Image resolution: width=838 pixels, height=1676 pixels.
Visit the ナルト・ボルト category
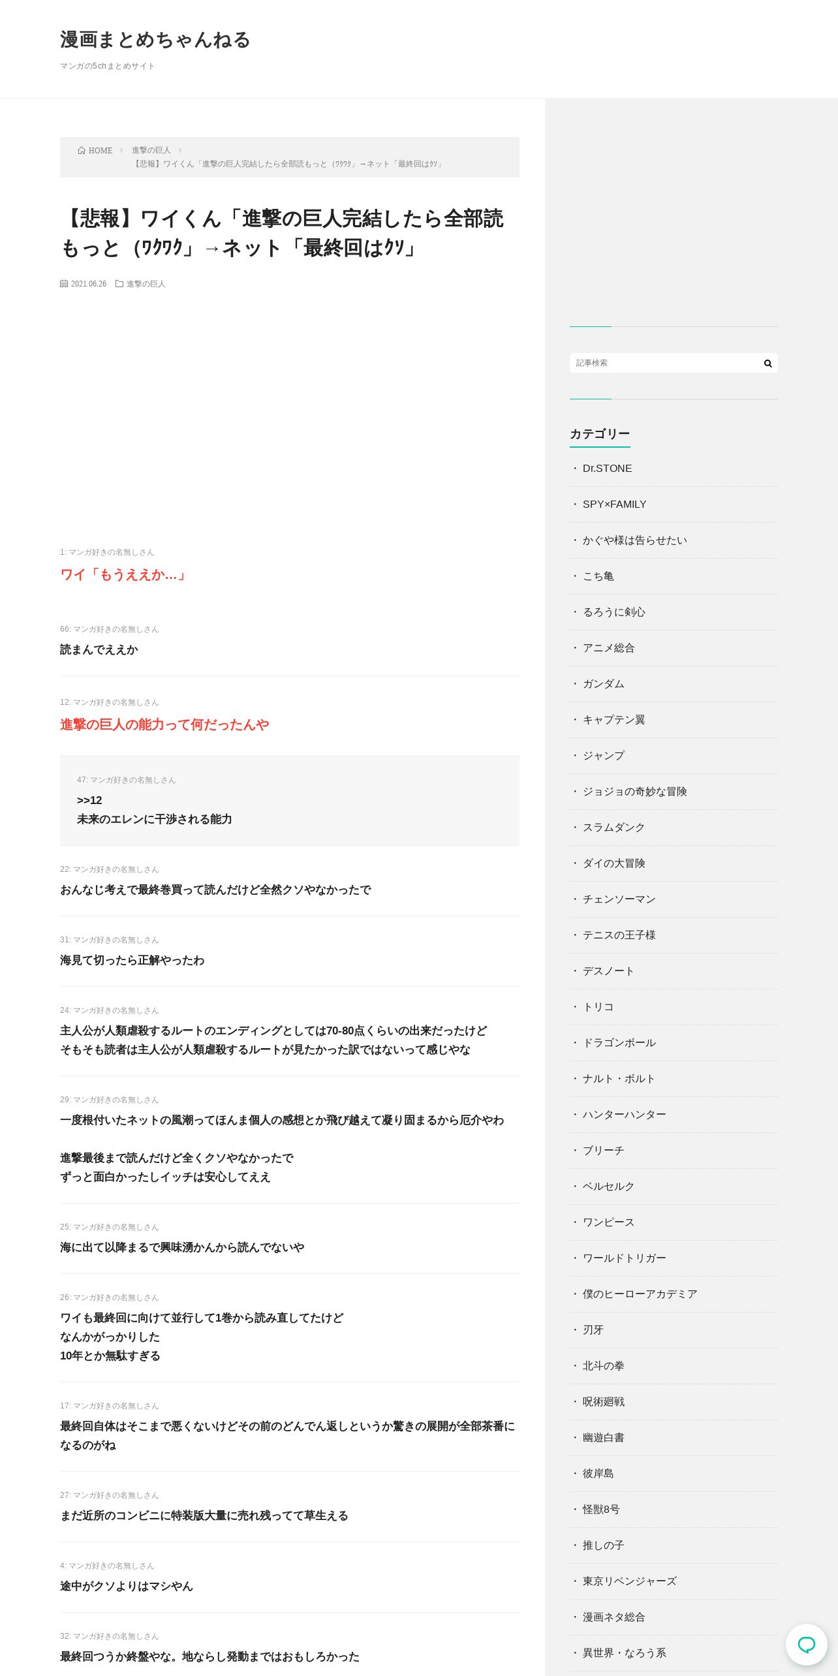click(619, 1079)
